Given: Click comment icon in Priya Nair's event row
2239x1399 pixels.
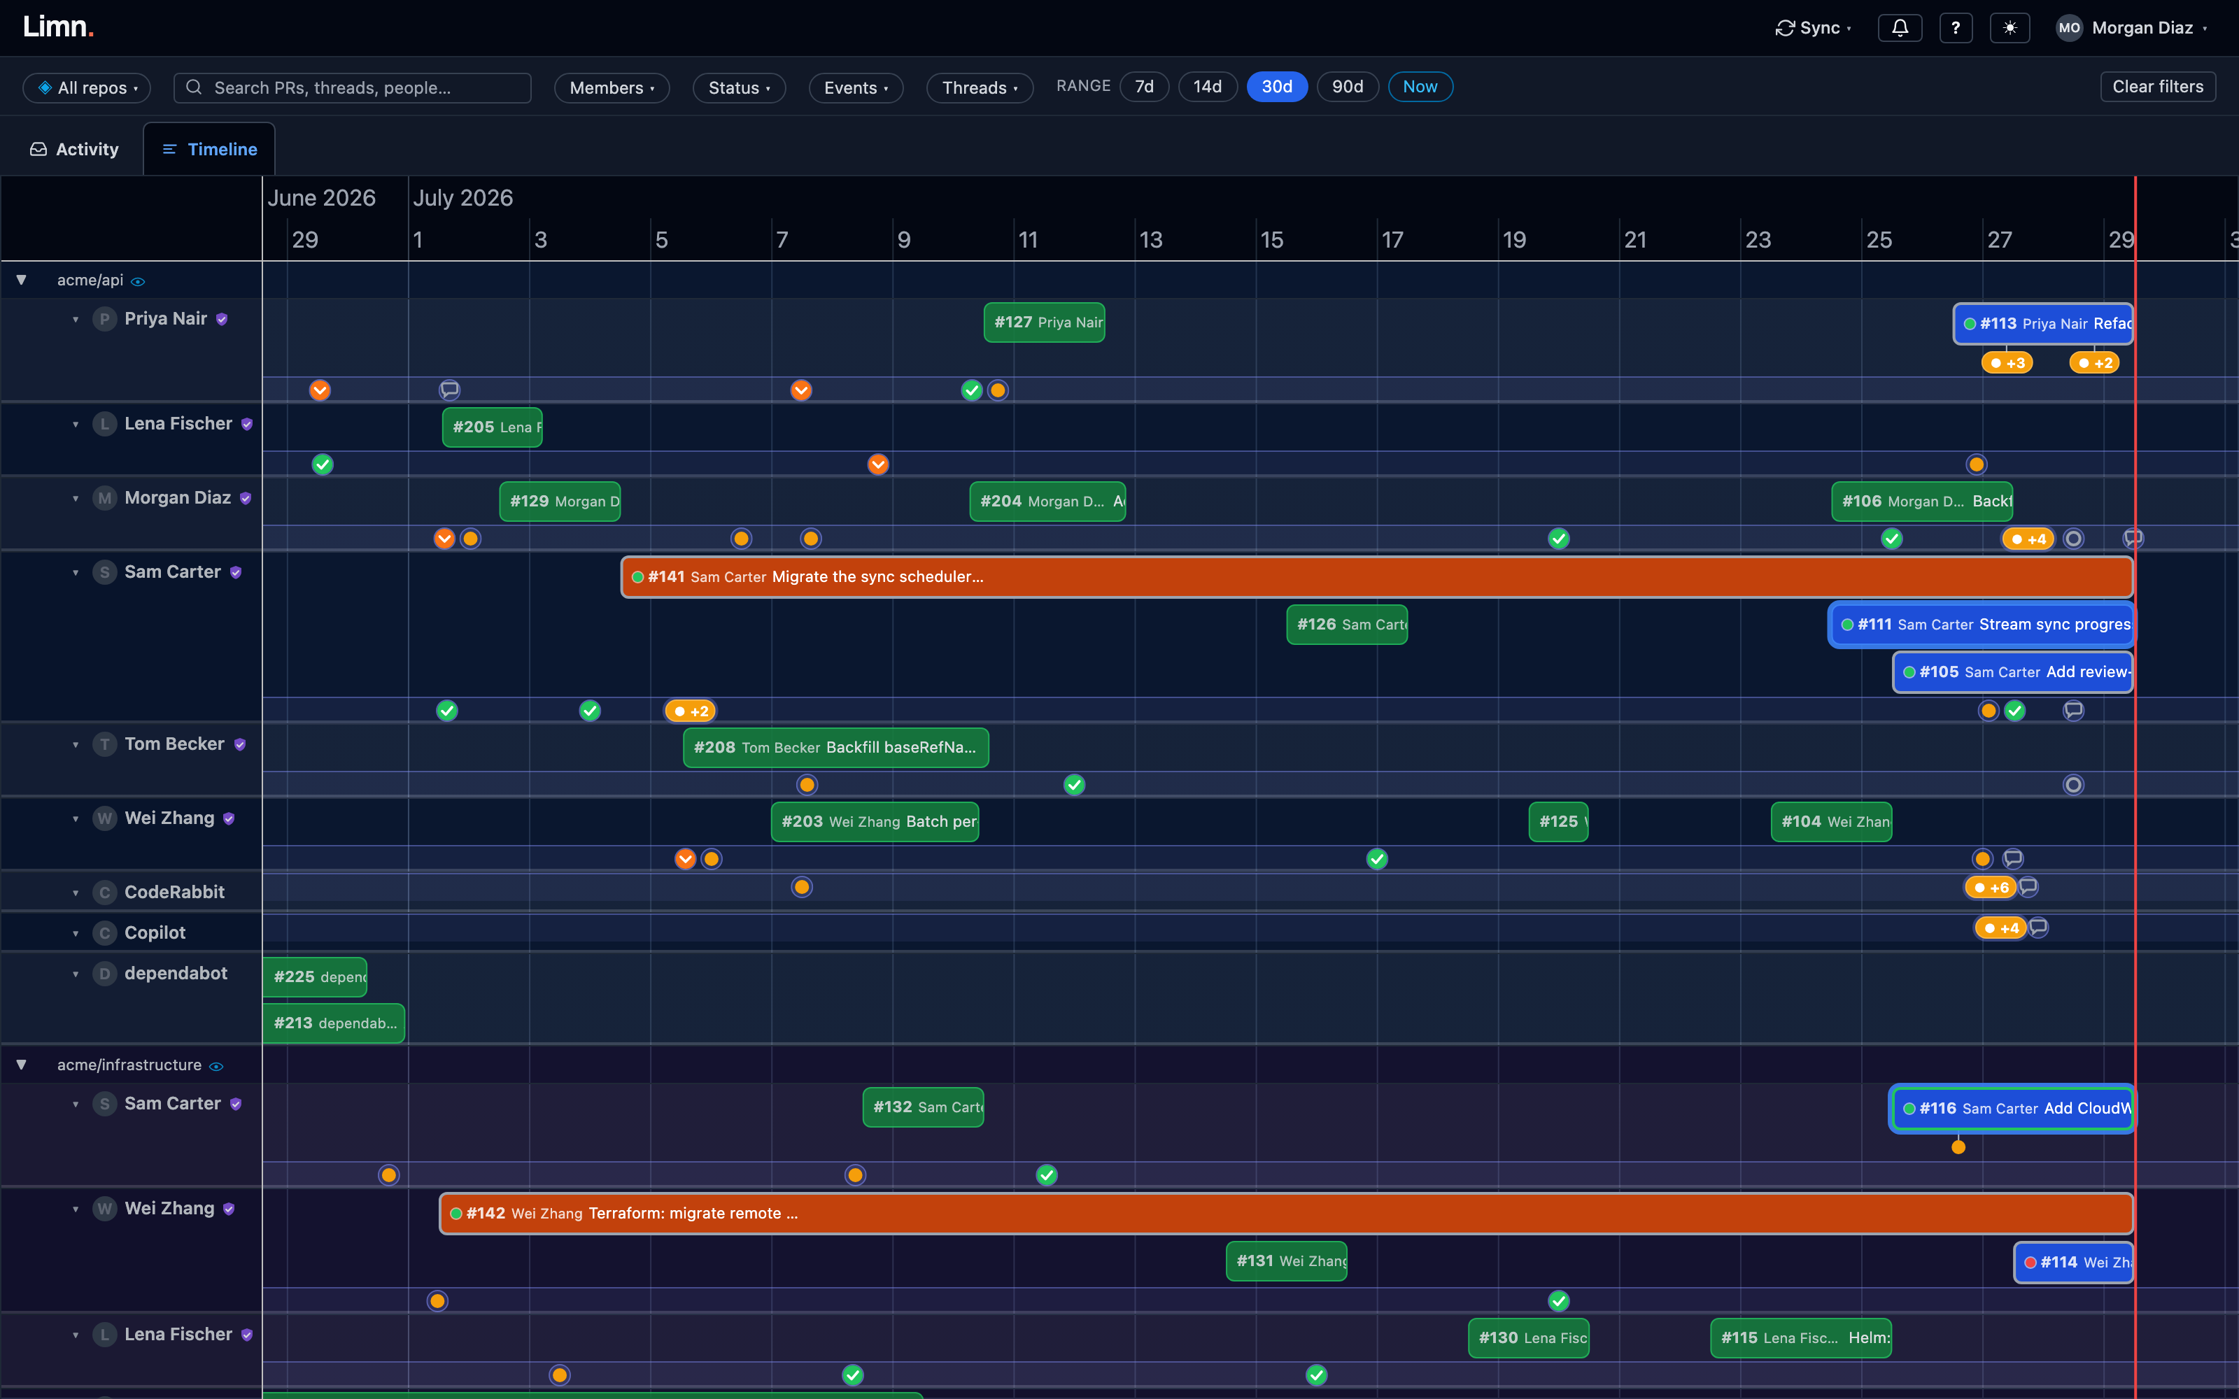Looking at the screenshot, I should [450, 390].
